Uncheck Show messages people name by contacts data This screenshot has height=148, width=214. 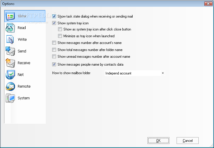(54, 64)
